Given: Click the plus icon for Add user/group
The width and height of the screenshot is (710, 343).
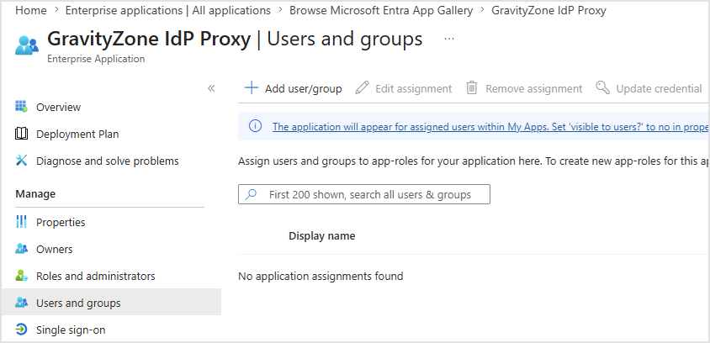Looking at the screenshot, I should point(252,87).
